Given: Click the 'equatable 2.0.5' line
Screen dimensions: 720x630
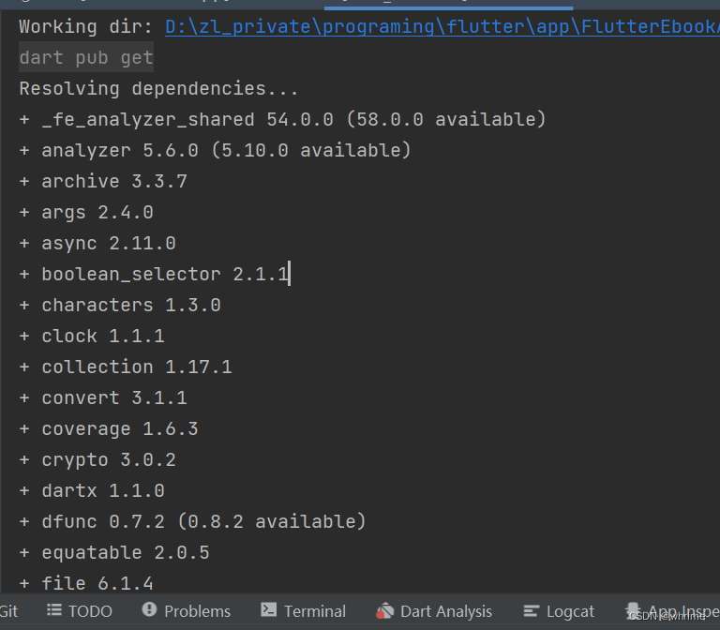Looking at the screenshot, I should coord(113,553).
